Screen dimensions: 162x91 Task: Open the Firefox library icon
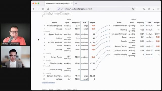(x=149, y=9)
